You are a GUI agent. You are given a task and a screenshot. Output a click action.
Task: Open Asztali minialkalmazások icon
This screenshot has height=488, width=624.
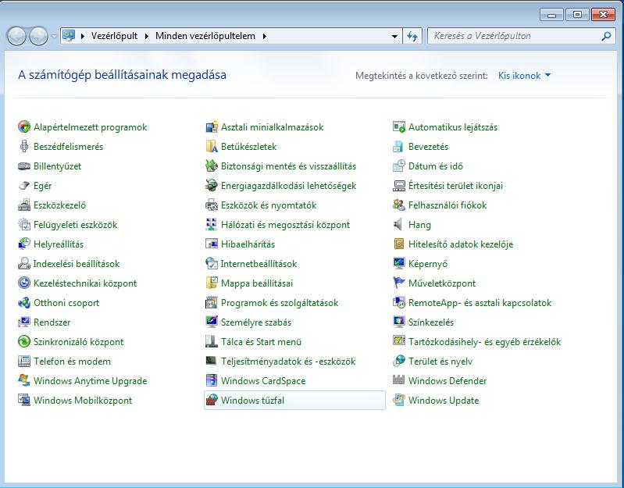212,126
